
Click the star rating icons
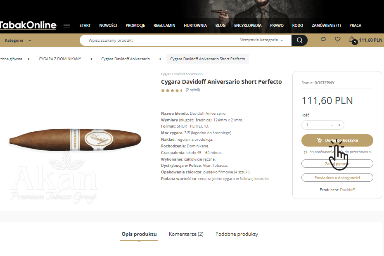(172, 90)
